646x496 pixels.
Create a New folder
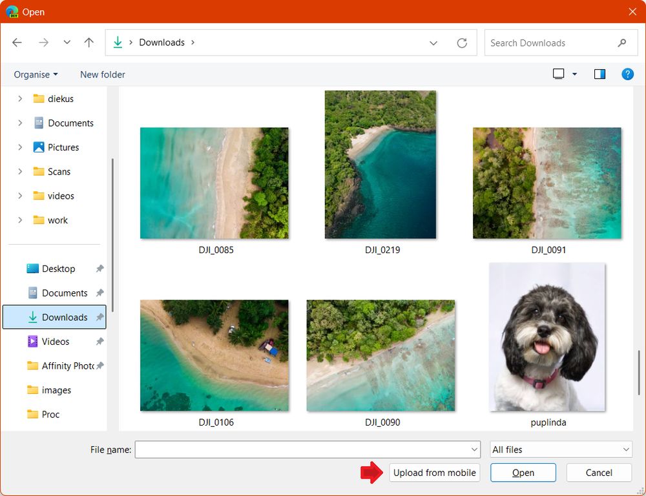tap(103, 74)
